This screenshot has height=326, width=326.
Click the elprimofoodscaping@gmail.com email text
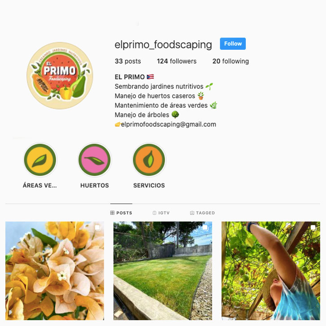tap(169, 124)
